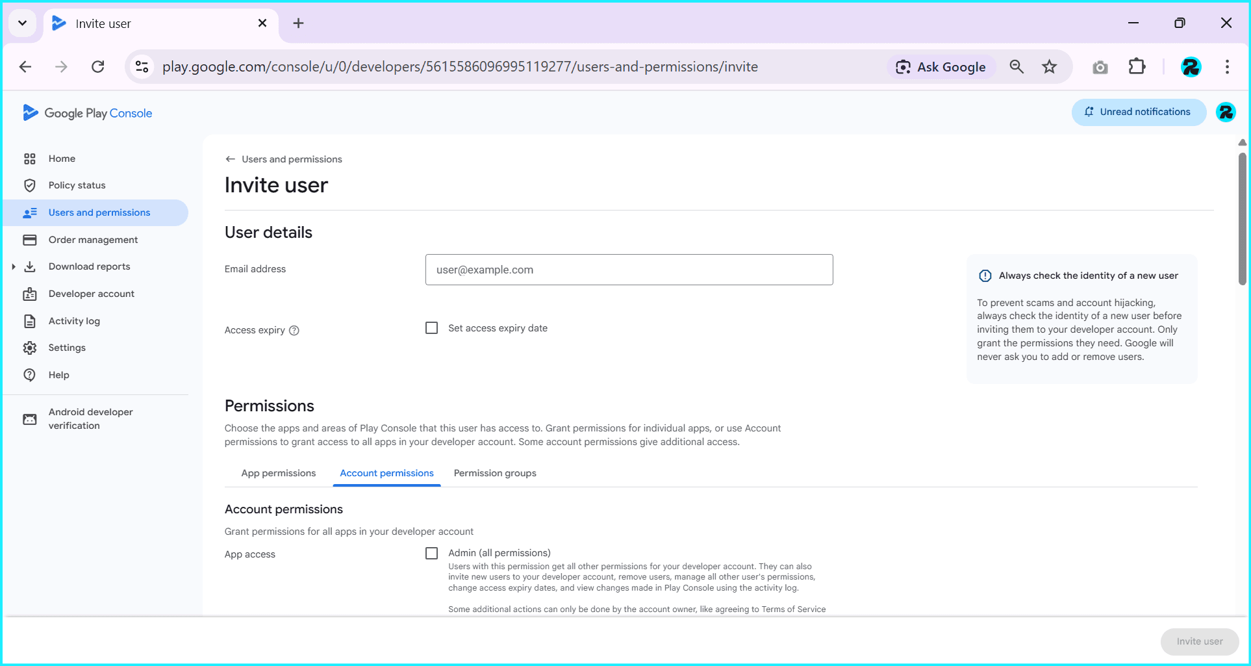Click the back arrow beside Users and permissions
The image size is (1251, 666).
coord(230,159)
